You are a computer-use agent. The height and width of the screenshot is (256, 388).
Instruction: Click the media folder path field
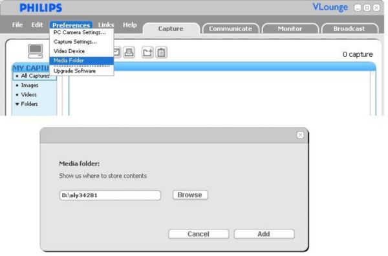click(x=110, y=195)
